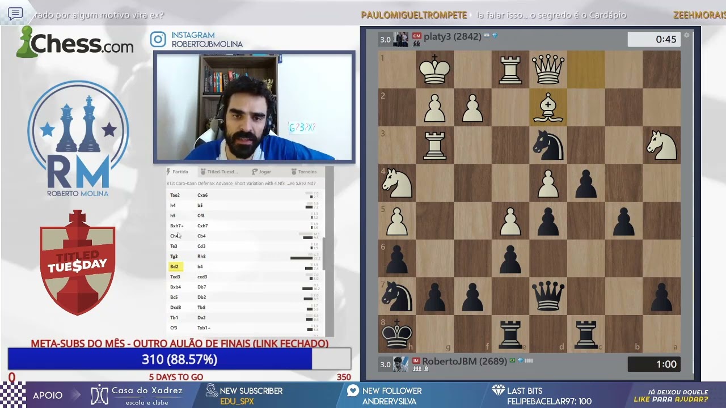Select the white queen on d1
Screen dimensions: 726x408
click(548, 69)
